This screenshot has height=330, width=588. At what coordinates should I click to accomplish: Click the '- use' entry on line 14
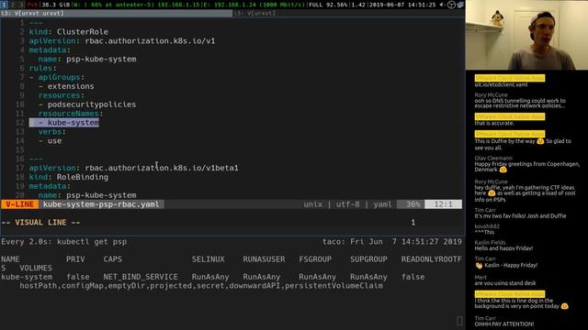[50, 140]
